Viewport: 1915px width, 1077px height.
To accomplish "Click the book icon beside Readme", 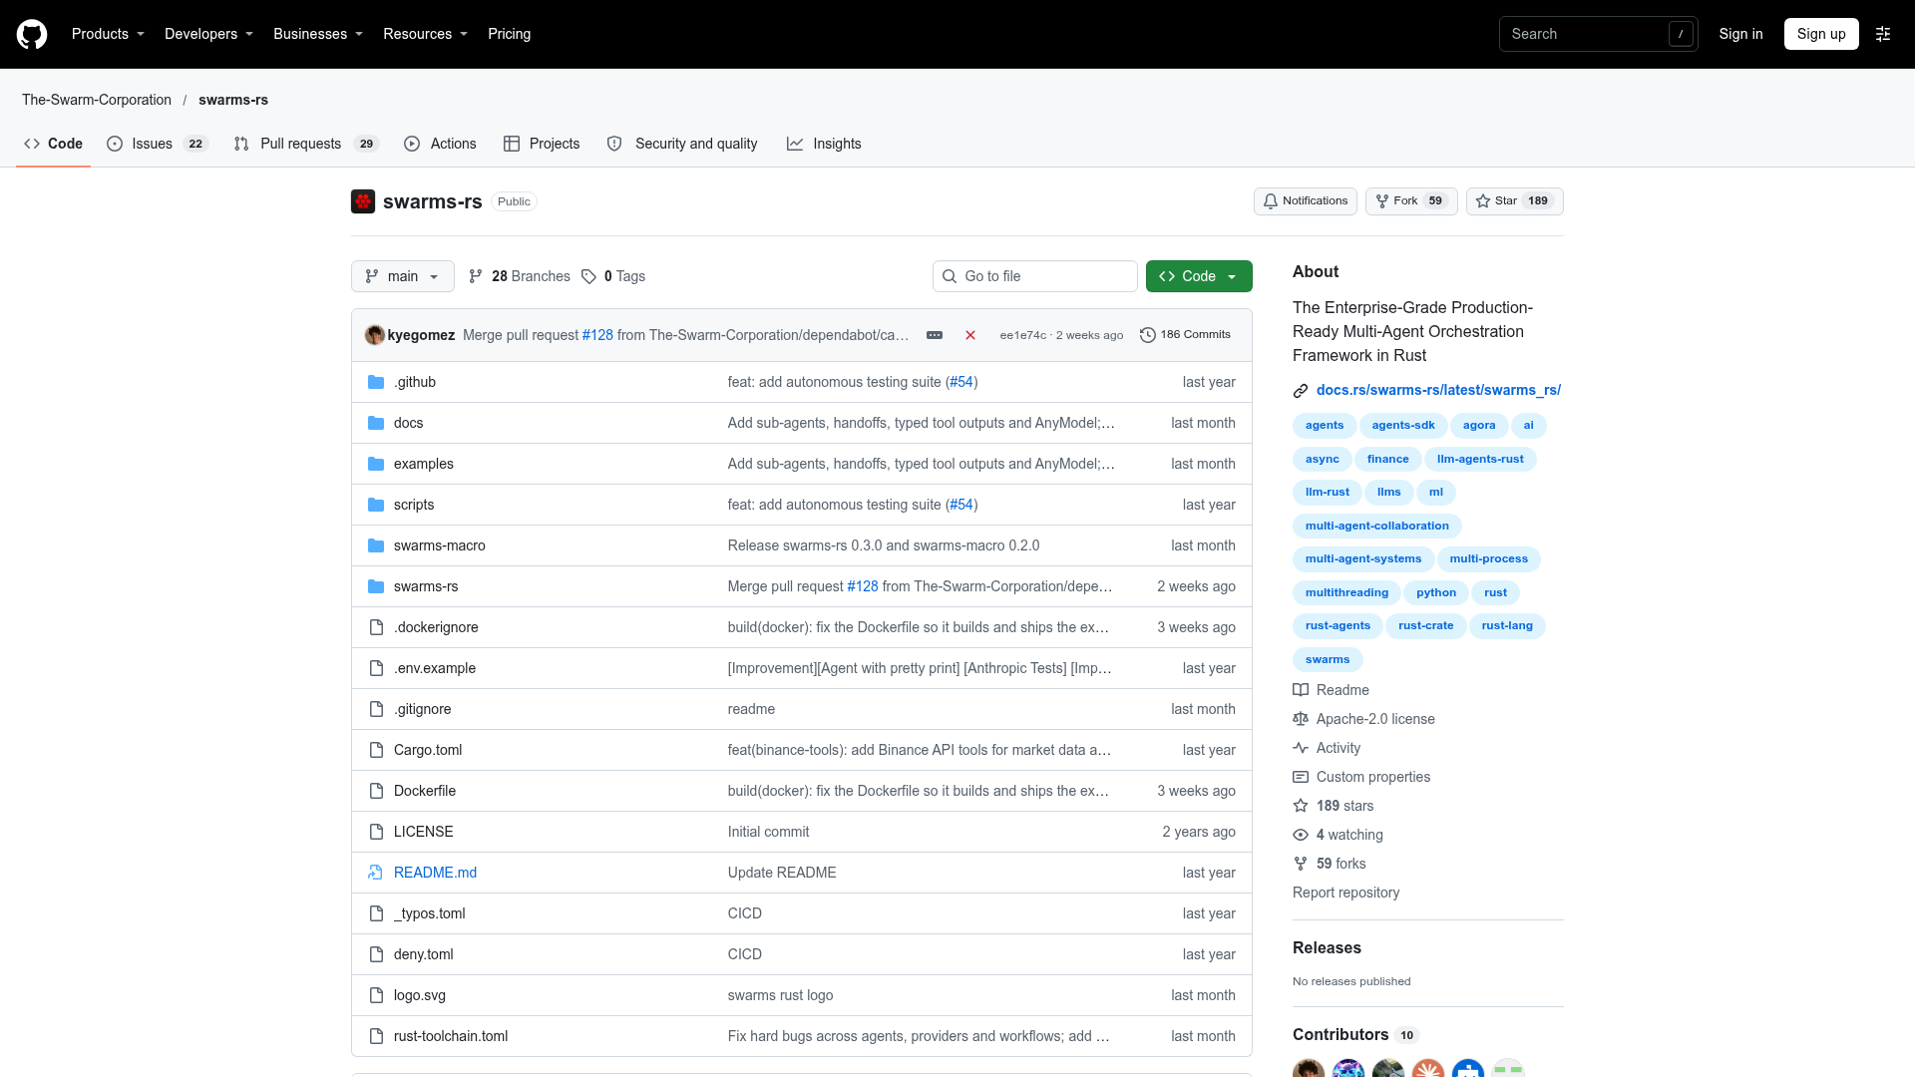I will (1301, 690).
